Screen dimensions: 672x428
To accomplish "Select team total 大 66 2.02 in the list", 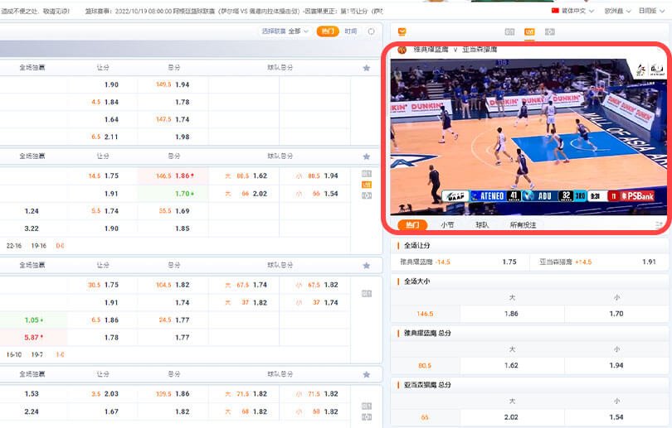I will click(x=244, y=194).
